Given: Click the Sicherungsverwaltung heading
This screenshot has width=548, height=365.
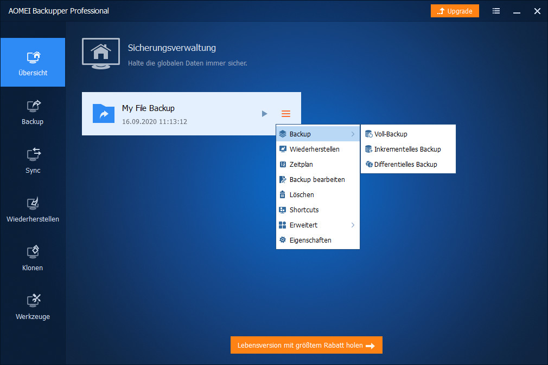Looking at the screenshot, I should (172, 48).
